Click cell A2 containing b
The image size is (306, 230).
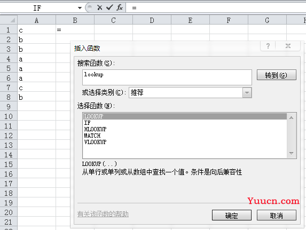pos(36,39)
